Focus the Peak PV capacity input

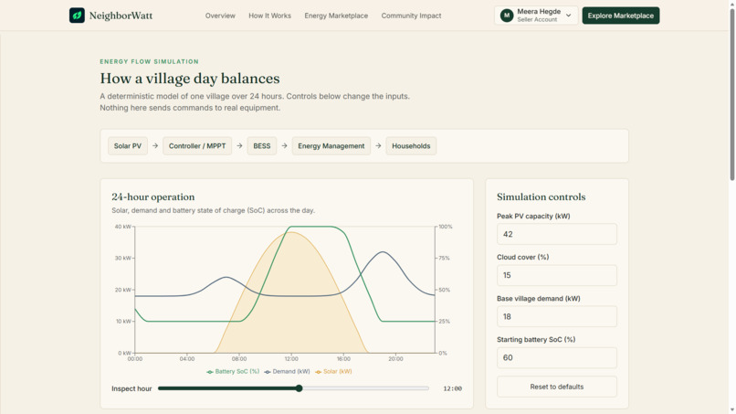tap(557, 234)
